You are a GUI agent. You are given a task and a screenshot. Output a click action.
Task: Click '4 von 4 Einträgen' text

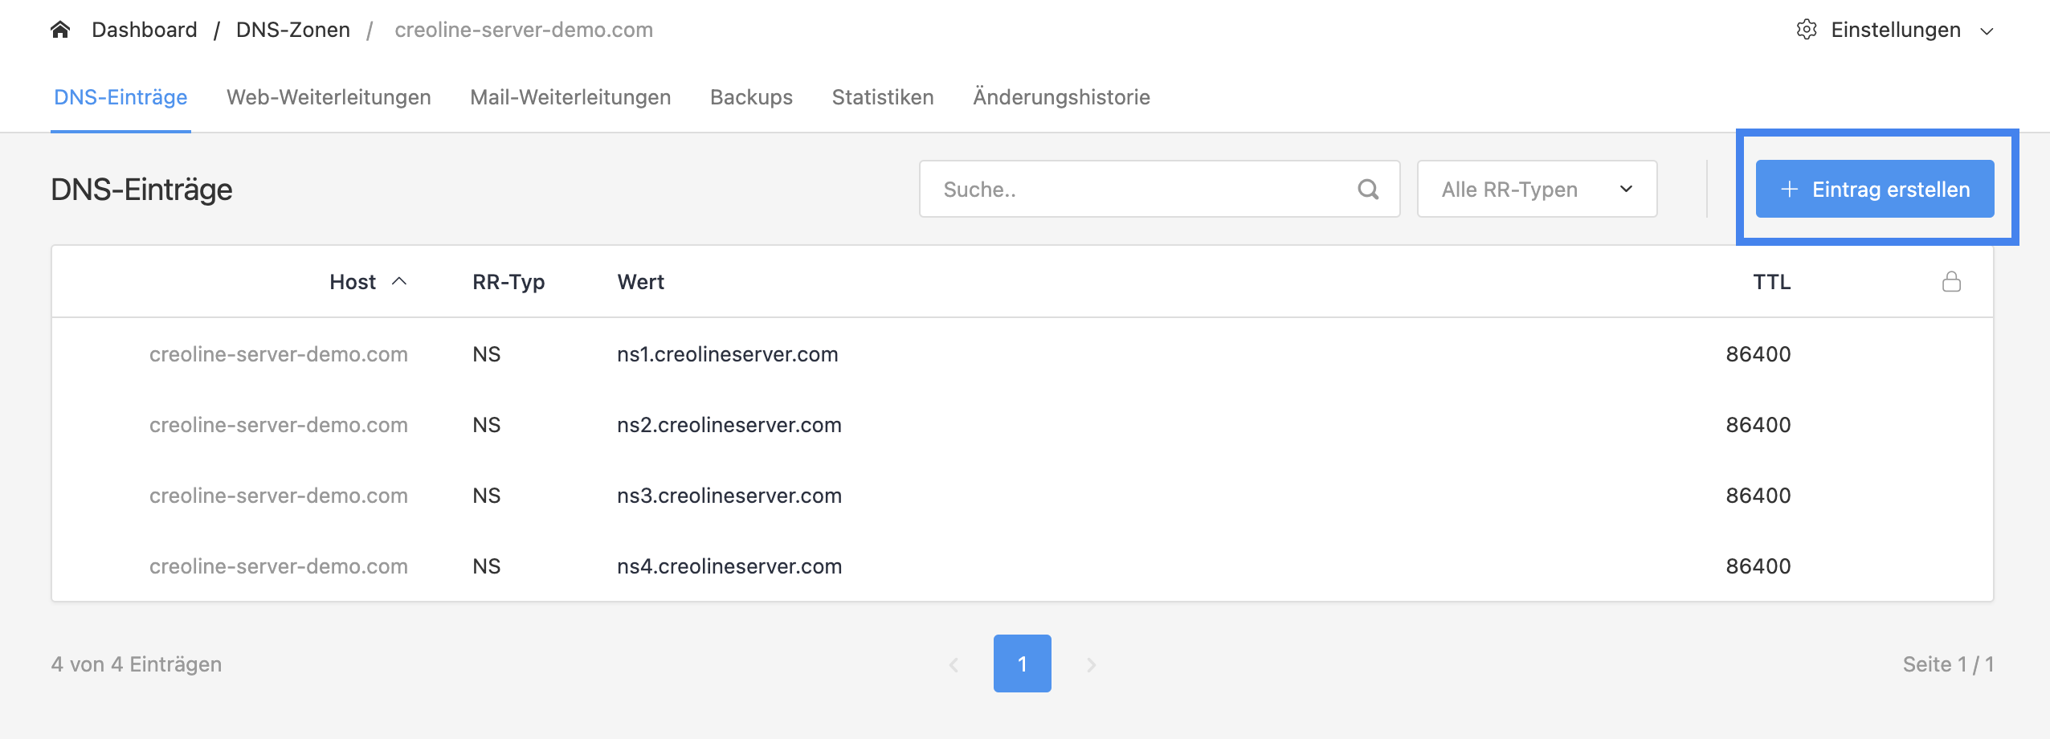(137, 664)
